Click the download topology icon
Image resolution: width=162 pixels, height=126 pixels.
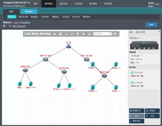[89, 34]
